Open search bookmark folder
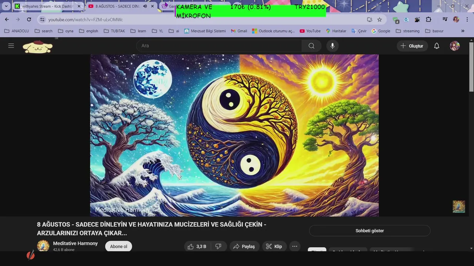Image resolution: width=474 pixels, height=266 pixels. click(43, 31)
